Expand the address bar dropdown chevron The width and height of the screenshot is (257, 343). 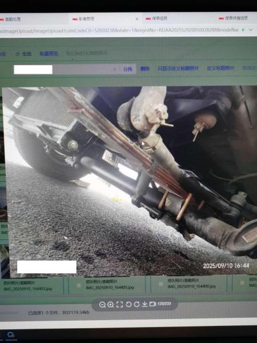click(251, 30)
